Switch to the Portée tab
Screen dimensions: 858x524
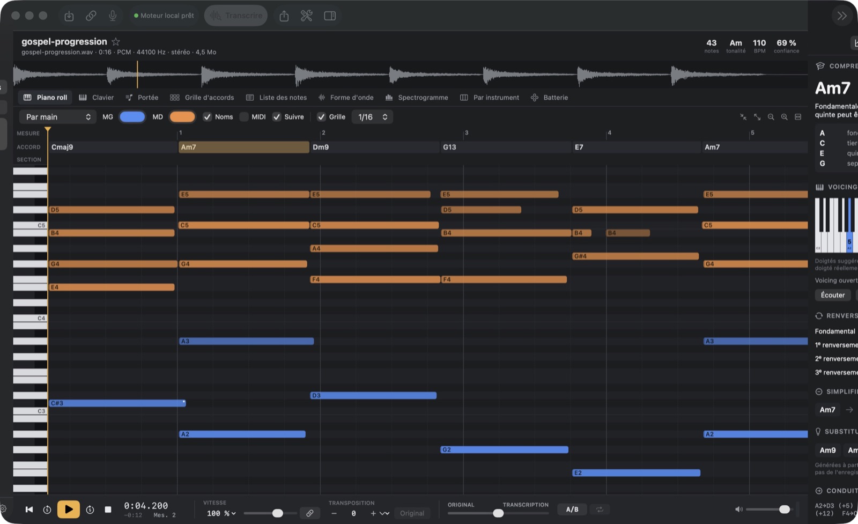pyautogui.click(x=142, y=98)
